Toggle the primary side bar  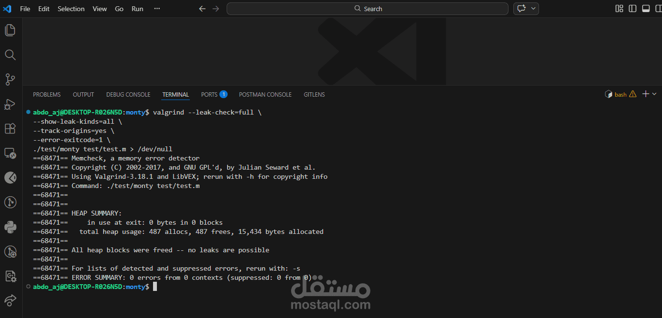pos(632,9)
